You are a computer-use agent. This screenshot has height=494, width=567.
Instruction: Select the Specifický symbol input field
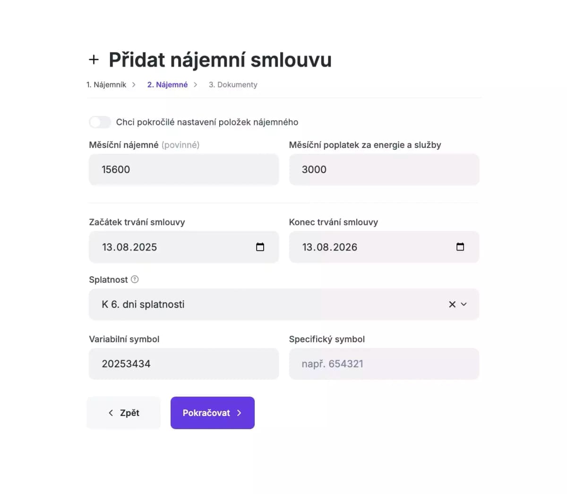pos(384,364)
